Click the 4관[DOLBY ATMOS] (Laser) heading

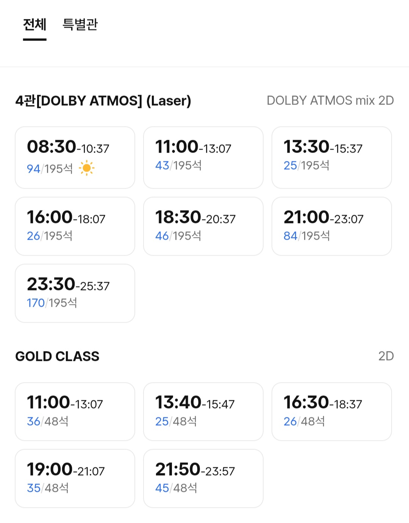[x=103, y=101]
